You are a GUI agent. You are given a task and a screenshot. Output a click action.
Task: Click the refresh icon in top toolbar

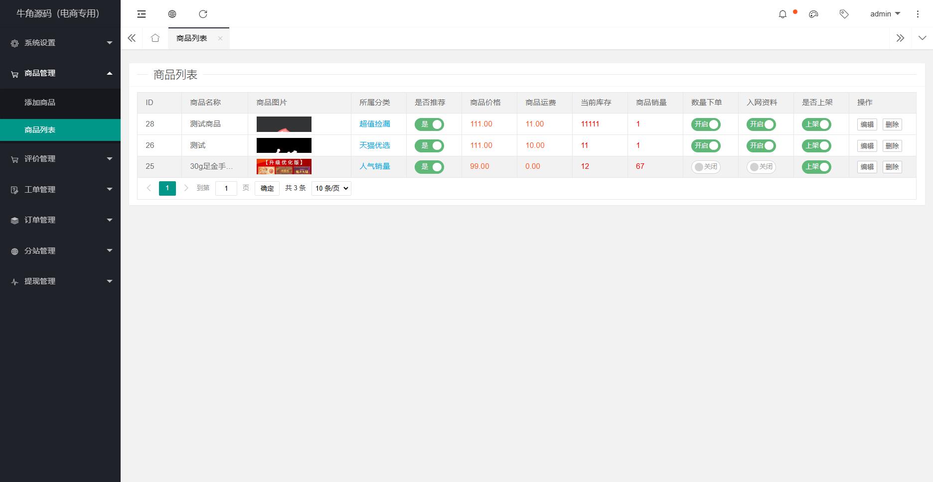203,14
